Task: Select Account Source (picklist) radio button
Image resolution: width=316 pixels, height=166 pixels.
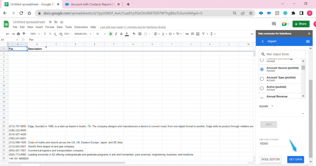Action: click(x=262, y=69)
